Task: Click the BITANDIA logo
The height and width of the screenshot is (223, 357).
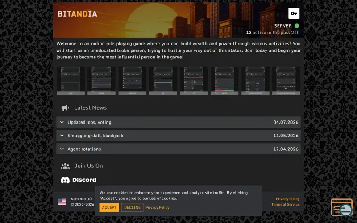Action: coord(77,14)
